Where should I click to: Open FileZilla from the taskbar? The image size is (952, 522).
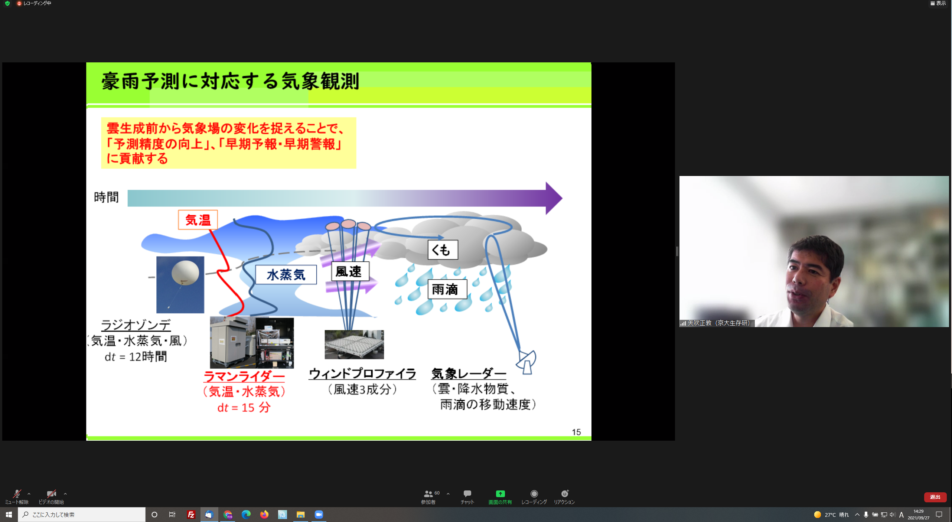click(191, 515)
